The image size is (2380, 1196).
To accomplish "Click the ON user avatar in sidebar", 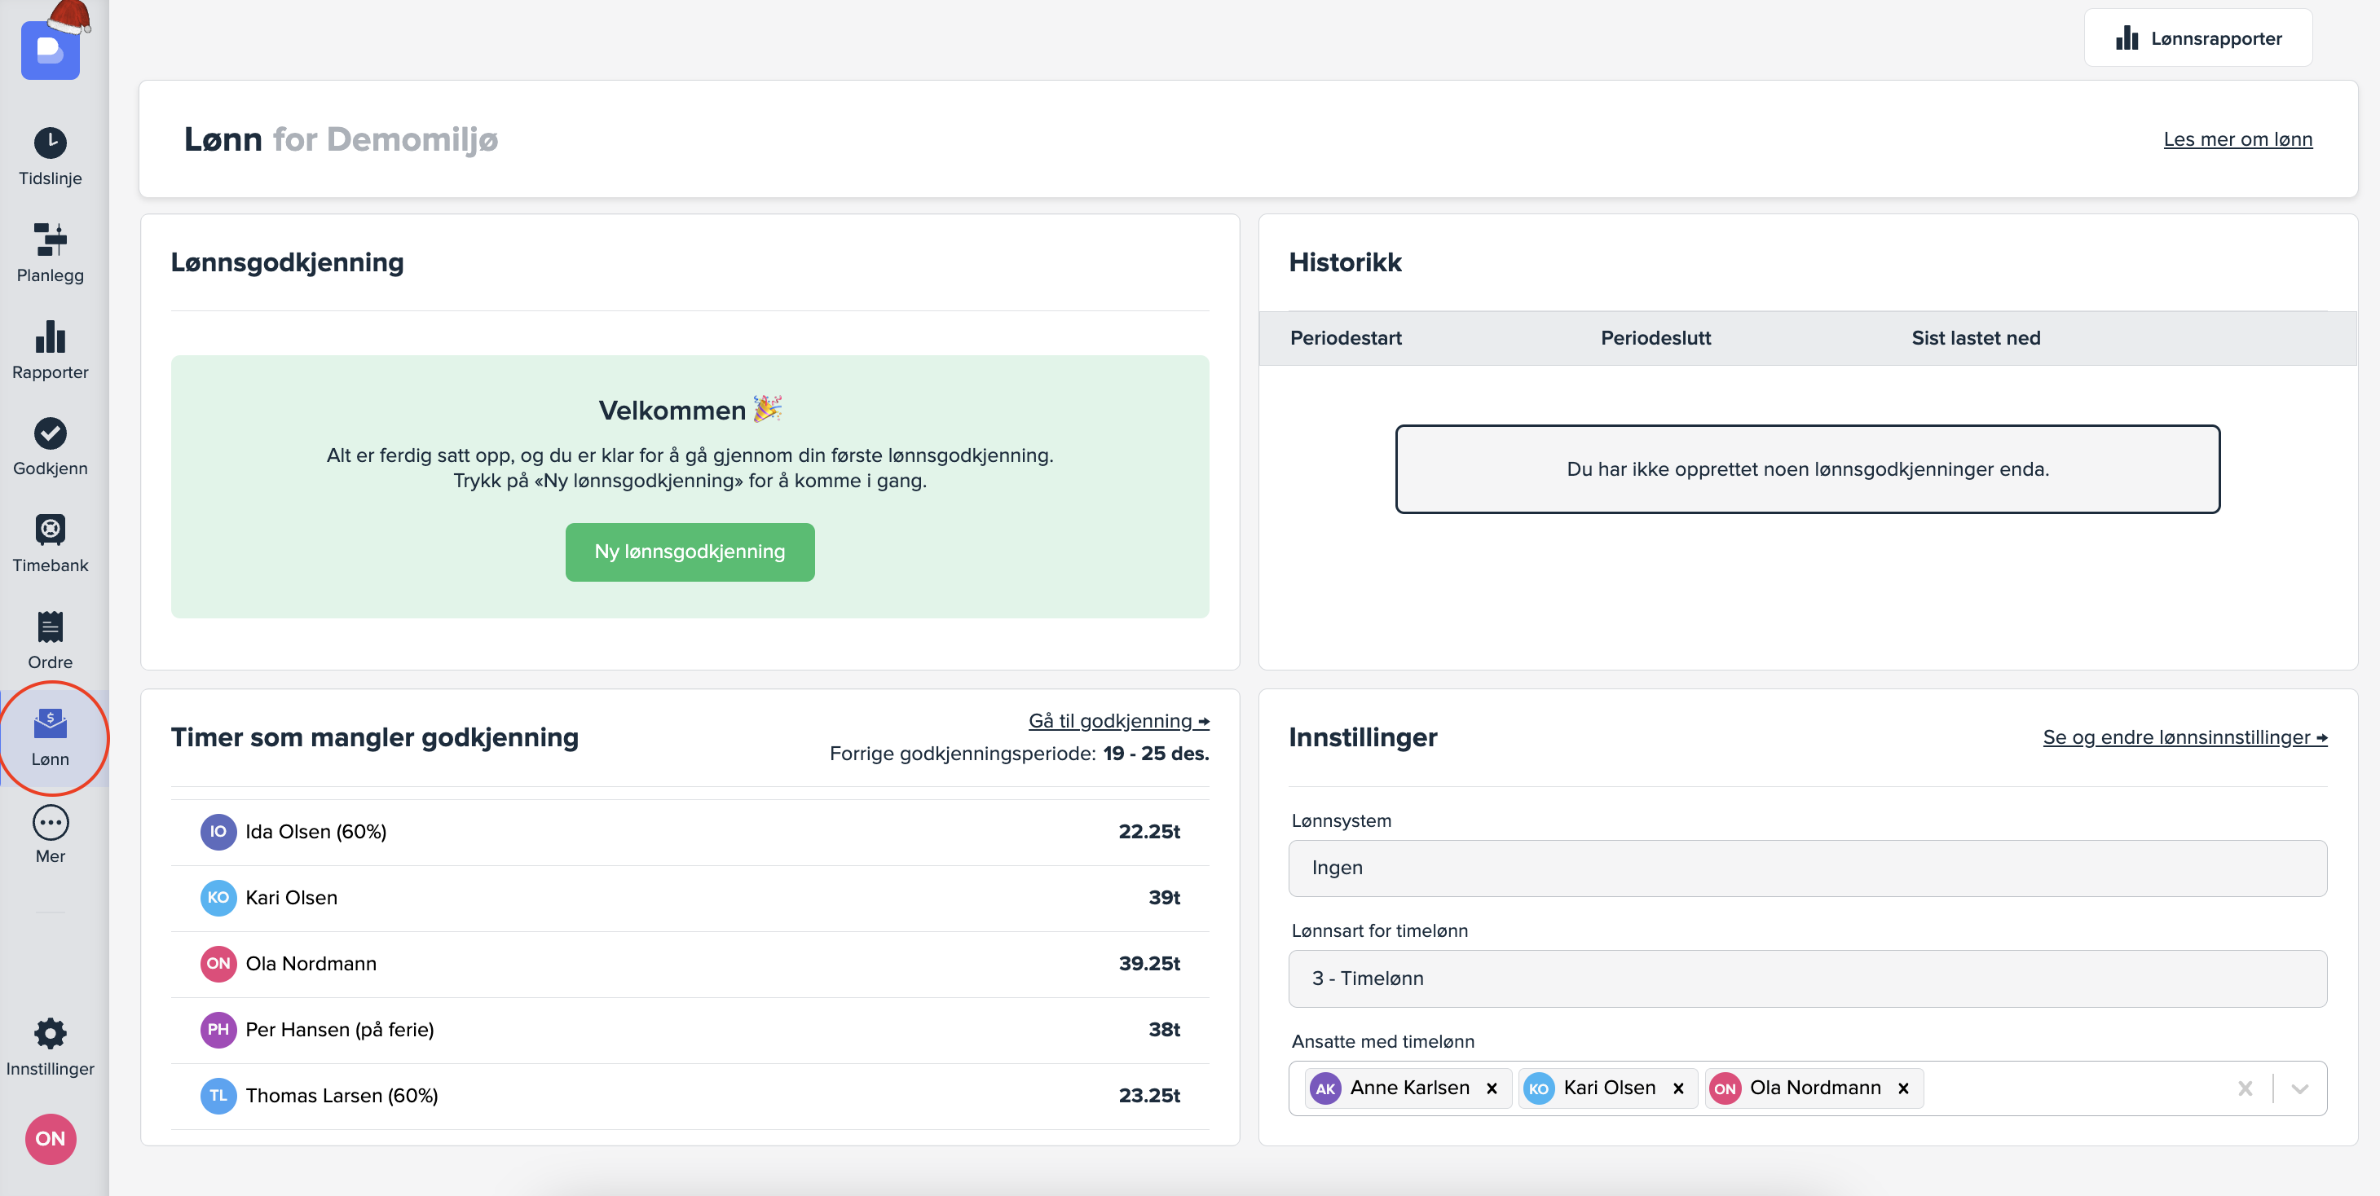I will point(50,1138).
